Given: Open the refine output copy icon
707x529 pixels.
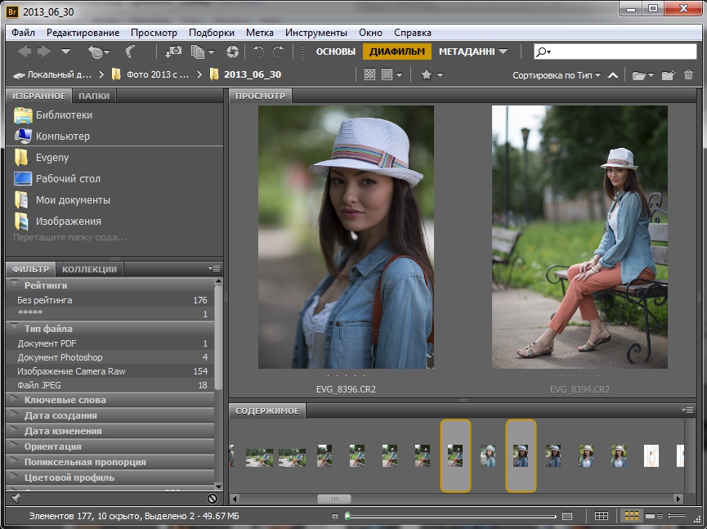Looking at the screenshot, I should tap(202, 52).
